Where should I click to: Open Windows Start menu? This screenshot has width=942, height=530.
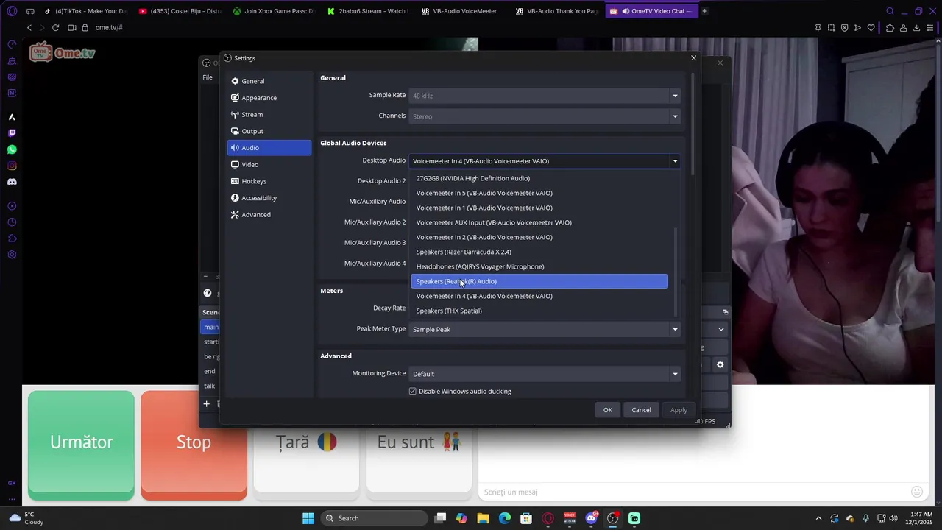(308, 518)
